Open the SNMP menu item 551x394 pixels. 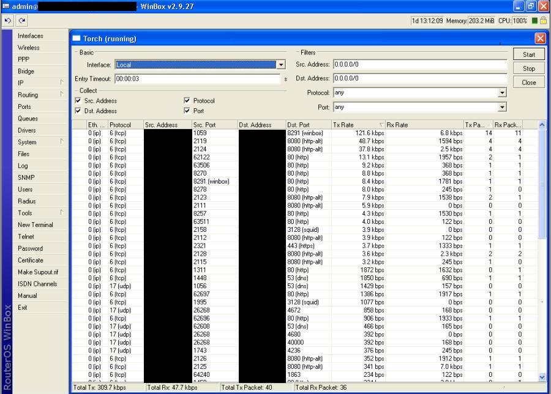point(40,177)
